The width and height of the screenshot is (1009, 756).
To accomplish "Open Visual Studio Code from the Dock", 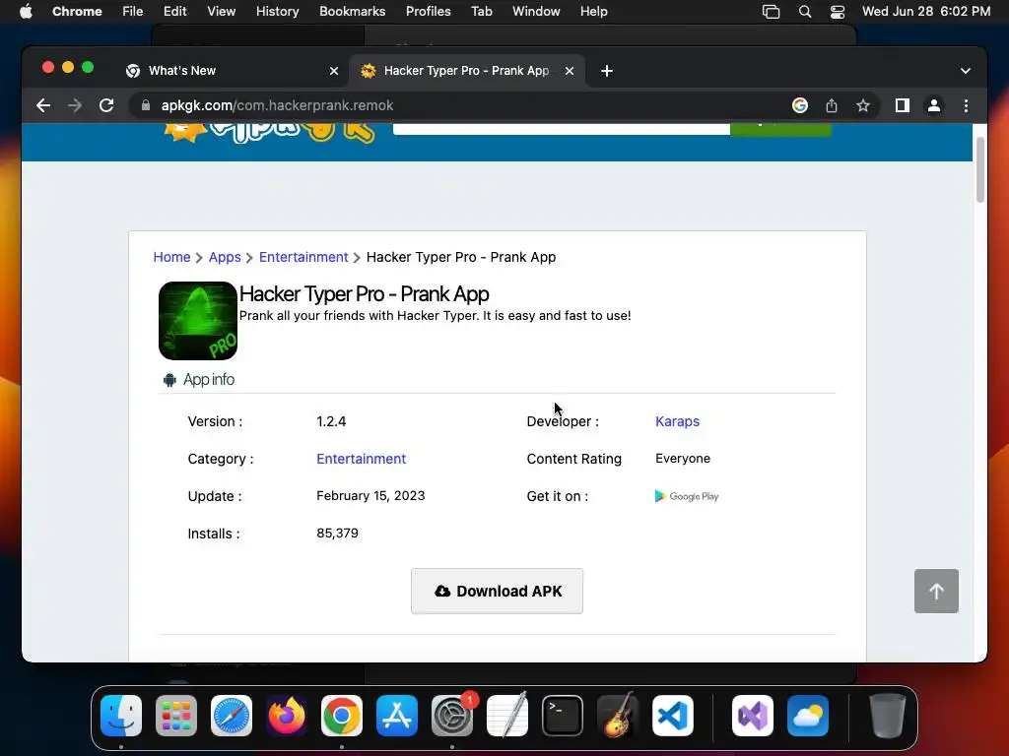I will pos(673,716).
